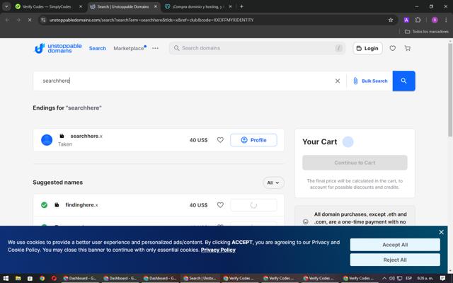
Task: Open the shopping cart icon in header
Action: (408, 48)
